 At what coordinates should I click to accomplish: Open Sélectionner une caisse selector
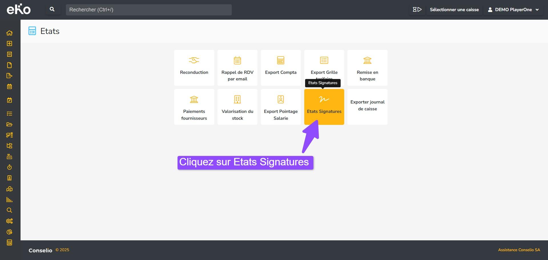(x=454, y=10)
